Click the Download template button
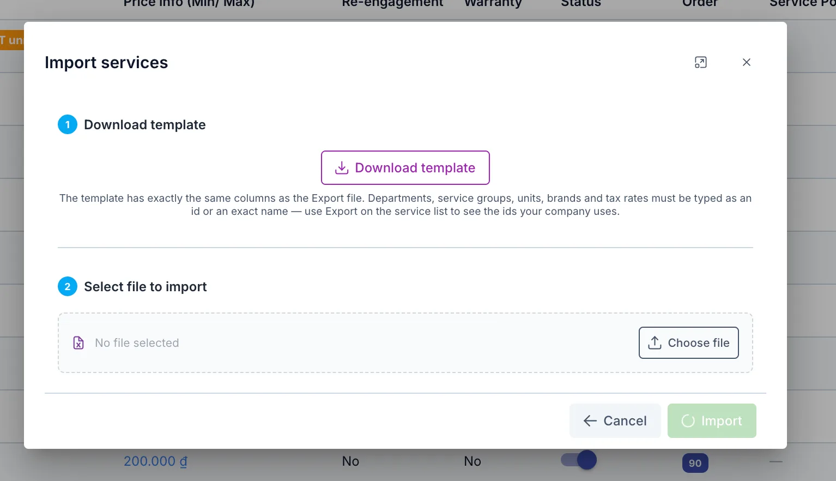This screenshot has width=836, height=481. (x=405, y=168)
